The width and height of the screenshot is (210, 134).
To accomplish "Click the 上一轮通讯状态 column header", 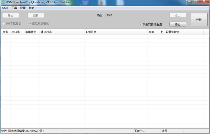I will coord(170,32).
